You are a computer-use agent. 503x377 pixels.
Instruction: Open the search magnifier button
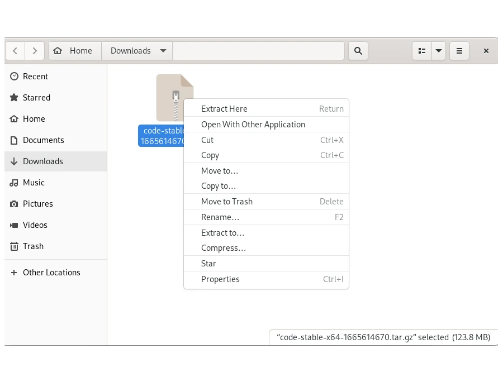(x=358, y=51)
